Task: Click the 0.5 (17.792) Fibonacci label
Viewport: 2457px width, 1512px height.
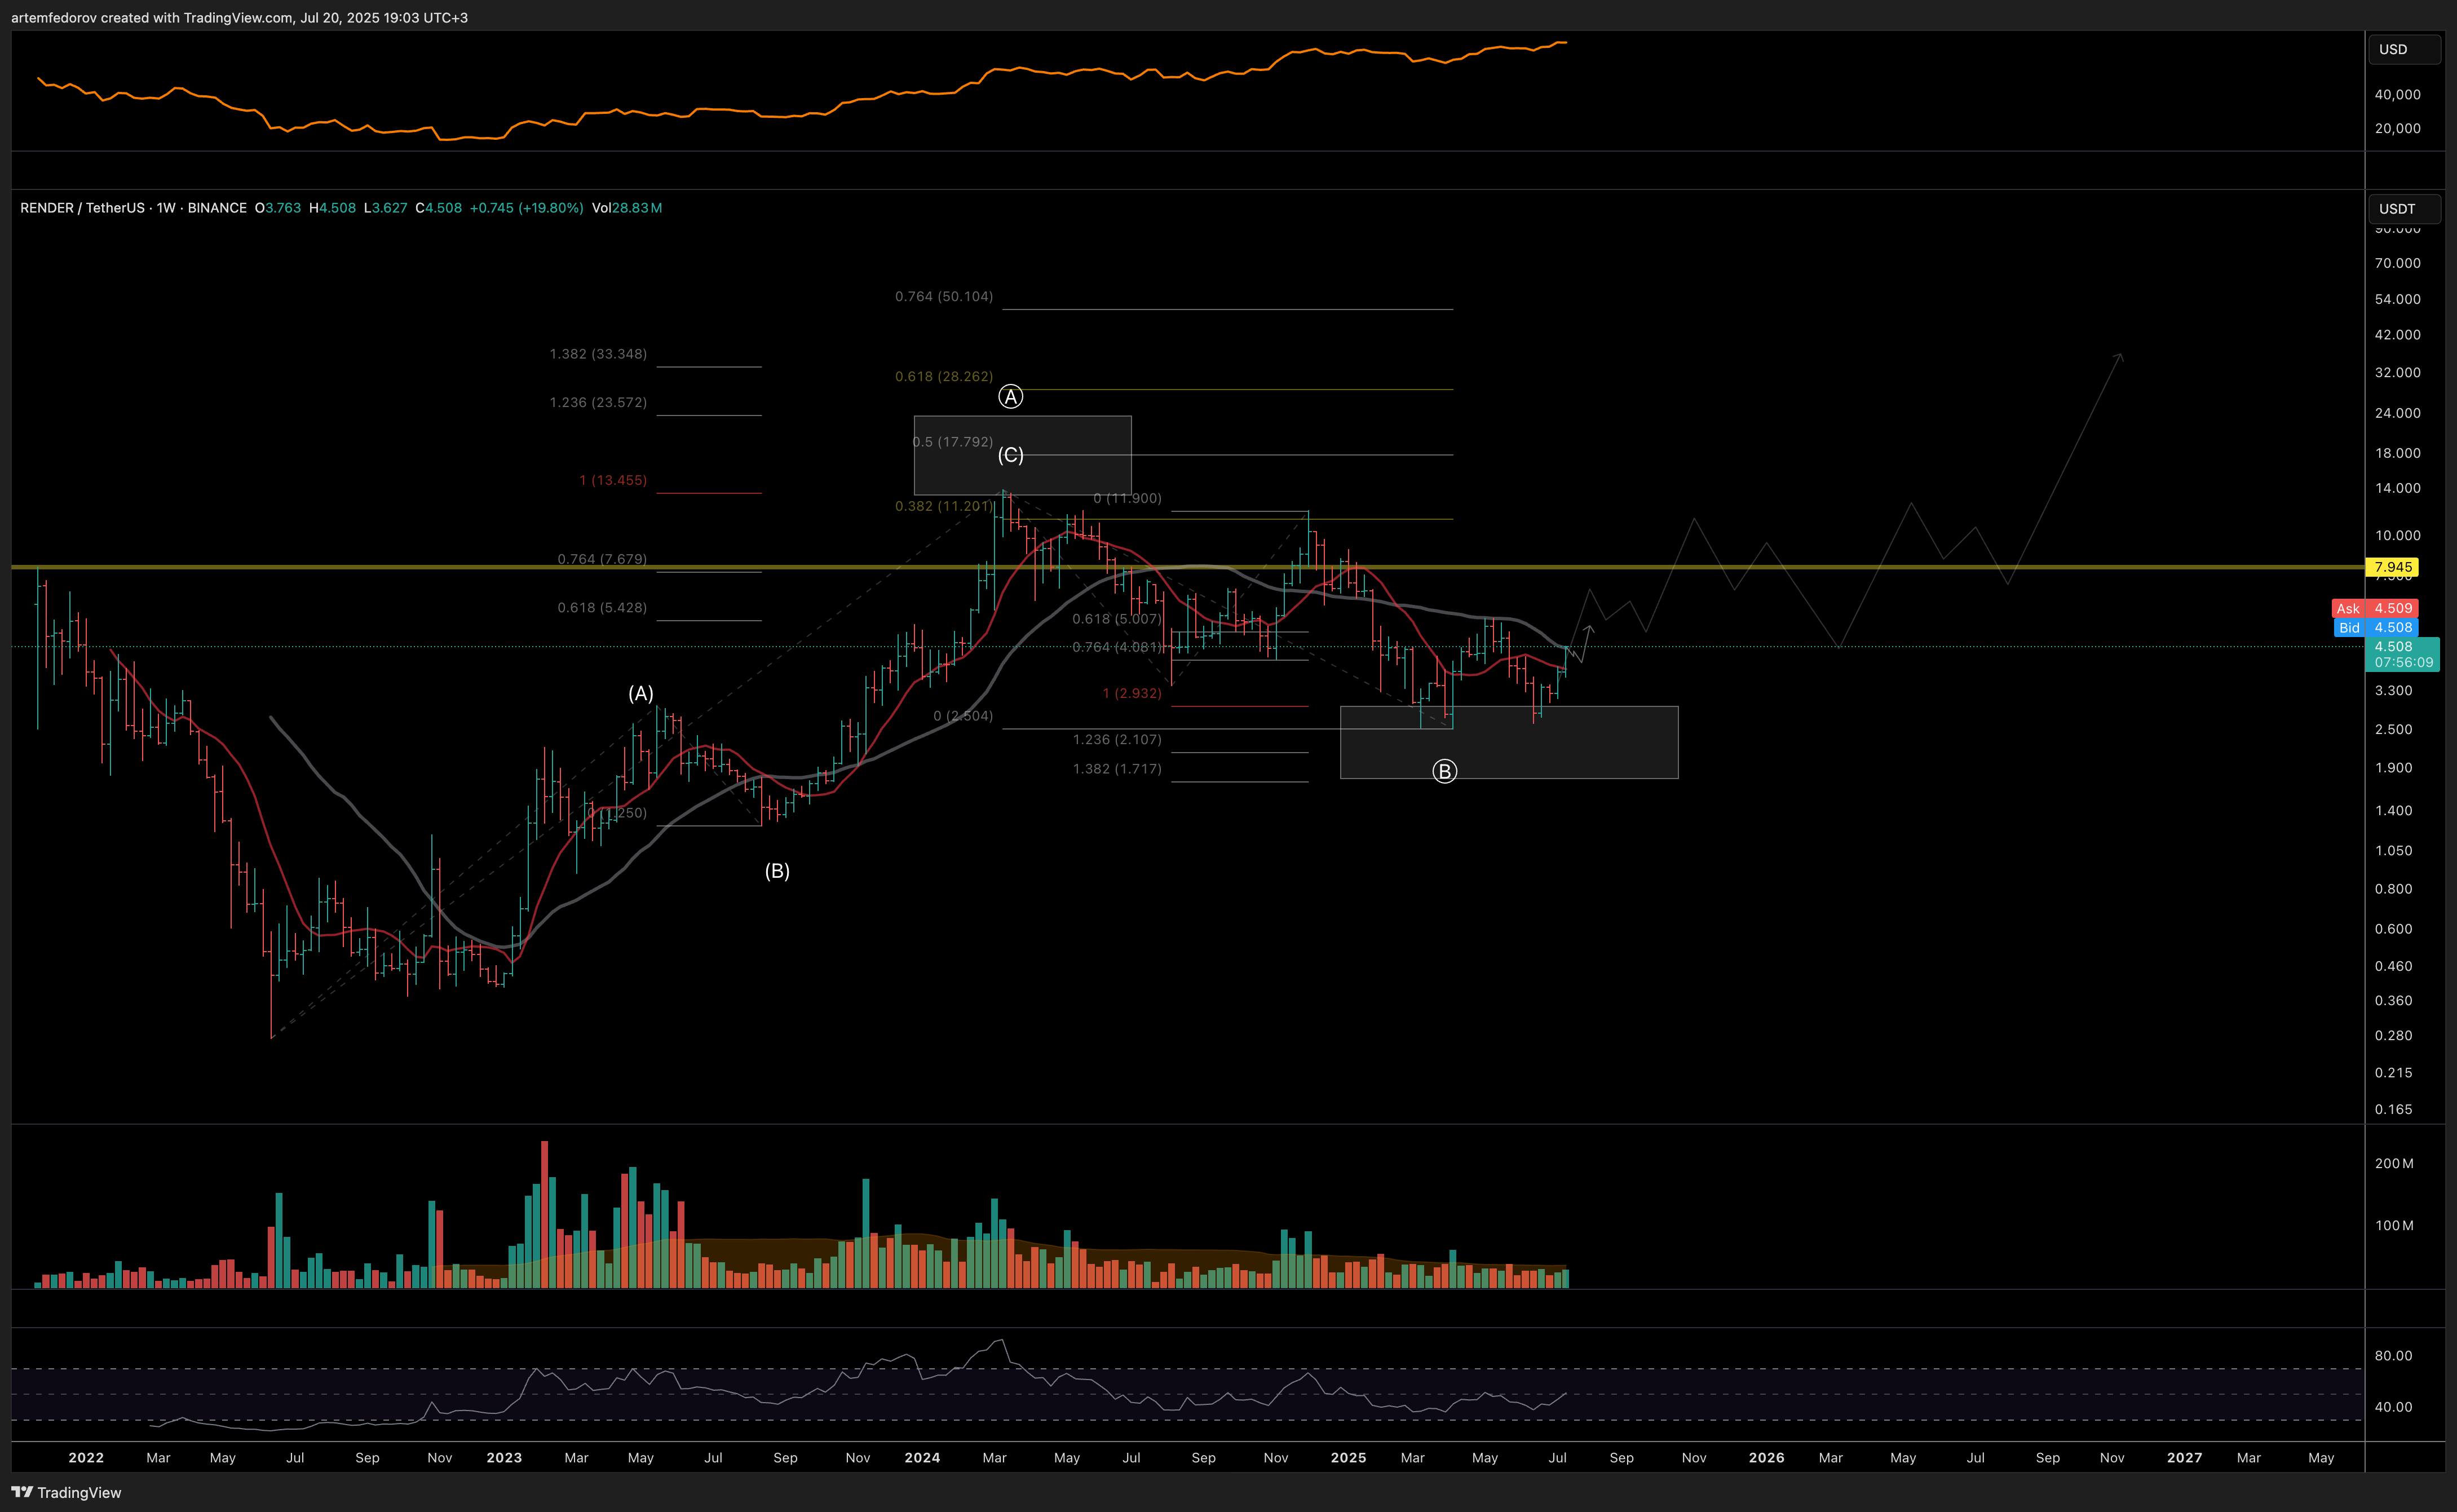Action: click(x=954, y=442)
